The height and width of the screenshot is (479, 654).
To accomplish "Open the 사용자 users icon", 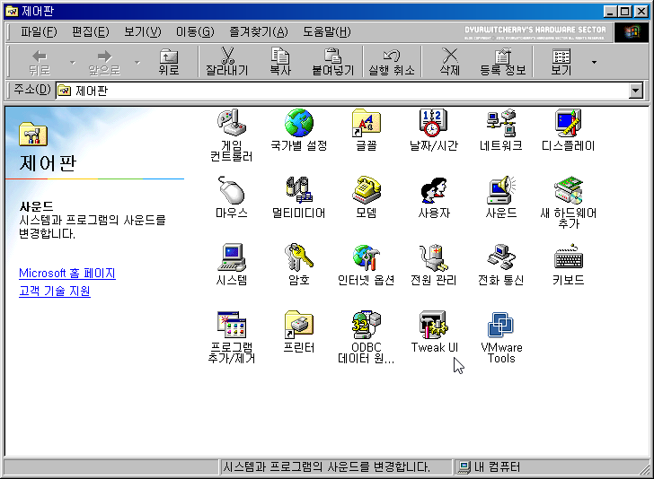I will (x=433, y=190).
